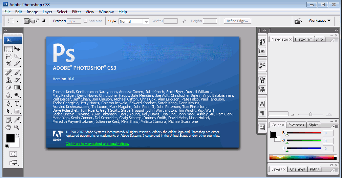Select the Move tool
The image size is (342, 178).
17,49
